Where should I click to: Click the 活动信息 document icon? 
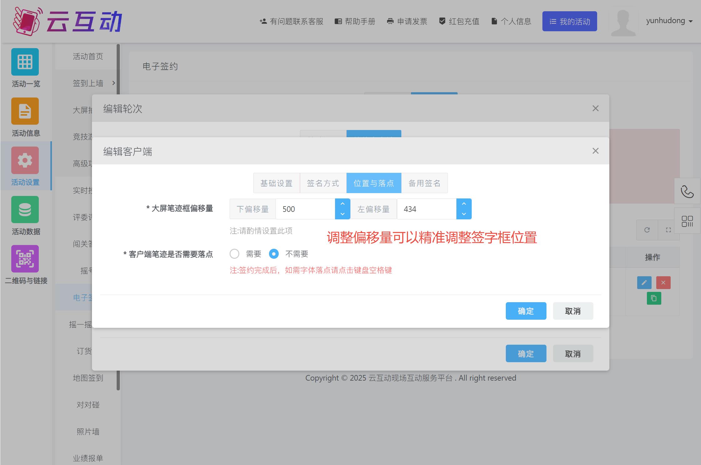[25, 111]
